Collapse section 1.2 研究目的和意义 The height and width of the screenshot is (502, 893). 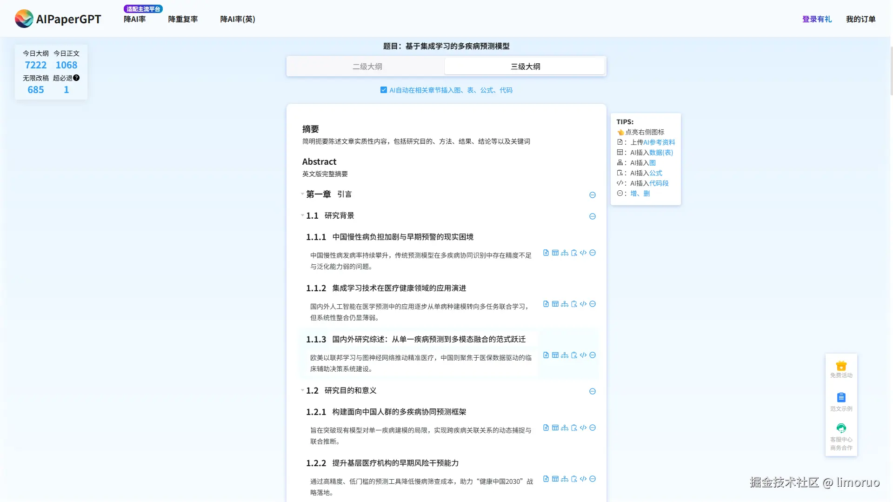[x=303, y=391]
